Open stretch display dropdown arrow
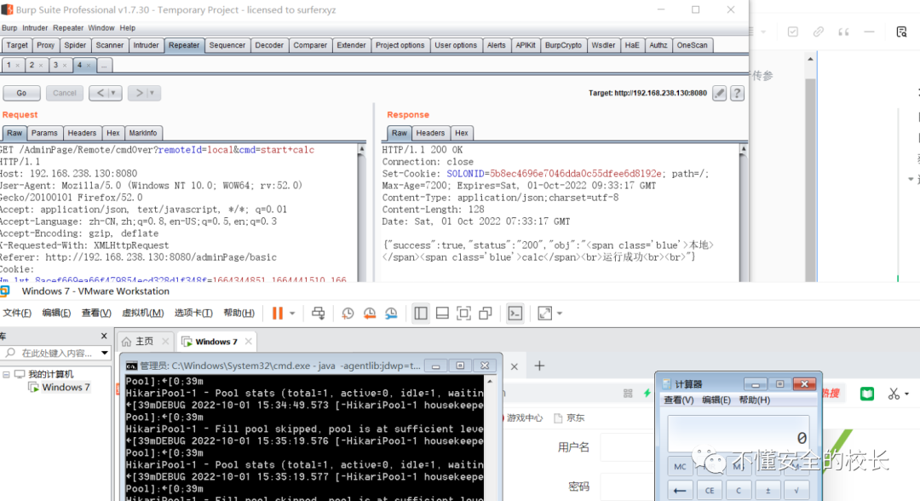Screen dimensions: 920x501 pyautogui.click(x=560, y=314)
